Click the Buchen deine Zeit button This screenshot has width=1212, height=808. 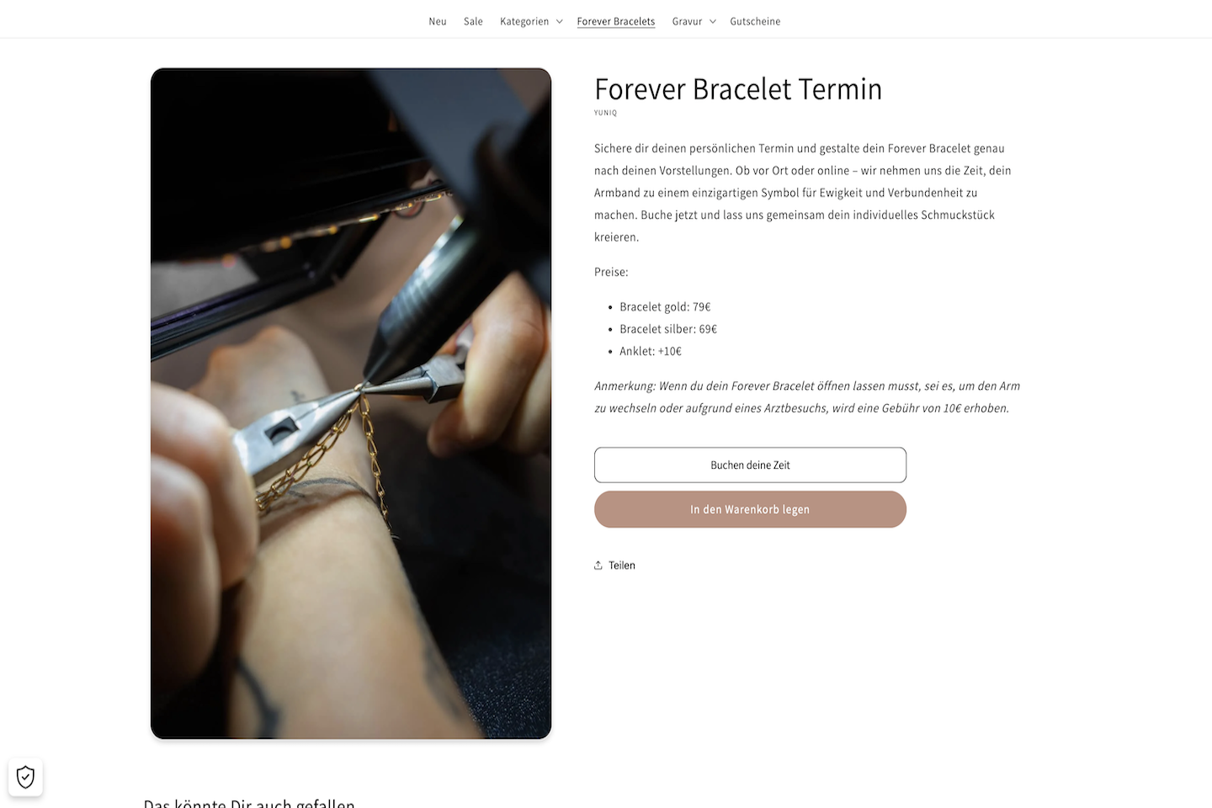pyautogui.click(x=750, y=465)
